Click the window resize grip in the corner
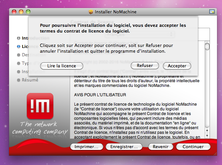222x165 pixels. pos(215,154)
